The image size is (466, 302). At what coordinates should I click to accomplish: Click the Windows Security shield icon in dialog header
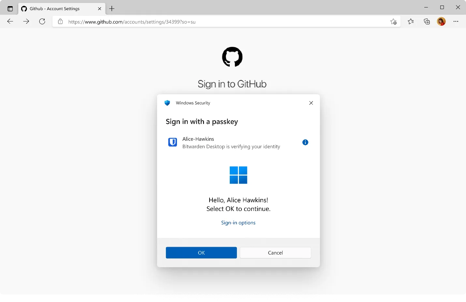pos(167,103)
